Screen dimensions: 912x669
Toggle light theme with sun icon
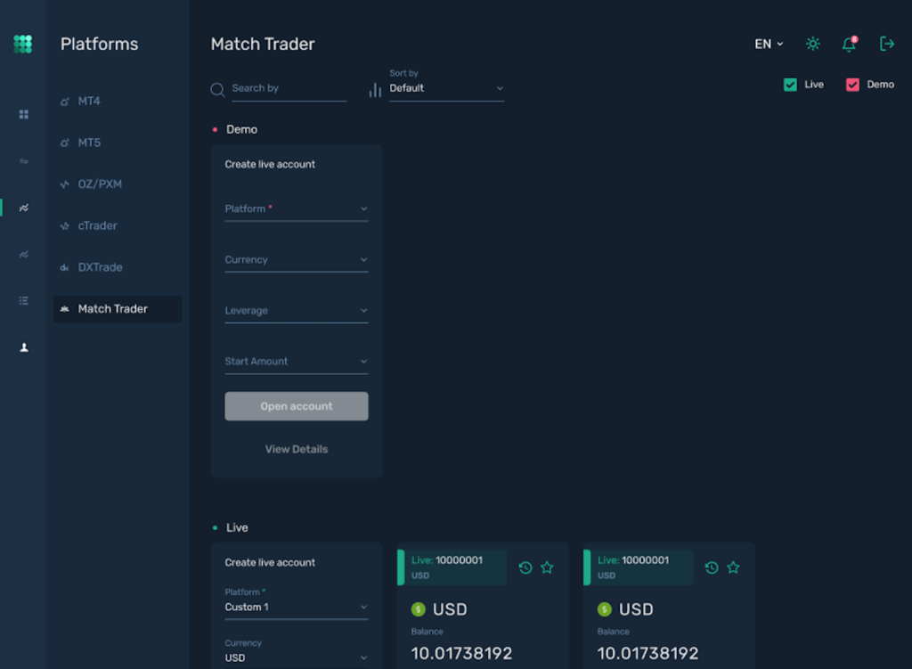pyautogui.click(x=812, y=44)
